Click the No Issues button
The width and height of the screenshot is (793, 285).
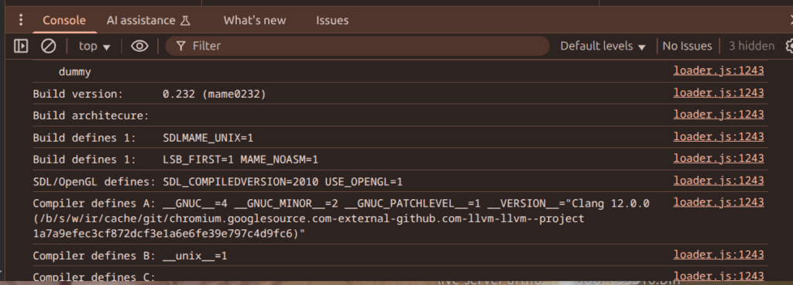pos(687,46)
